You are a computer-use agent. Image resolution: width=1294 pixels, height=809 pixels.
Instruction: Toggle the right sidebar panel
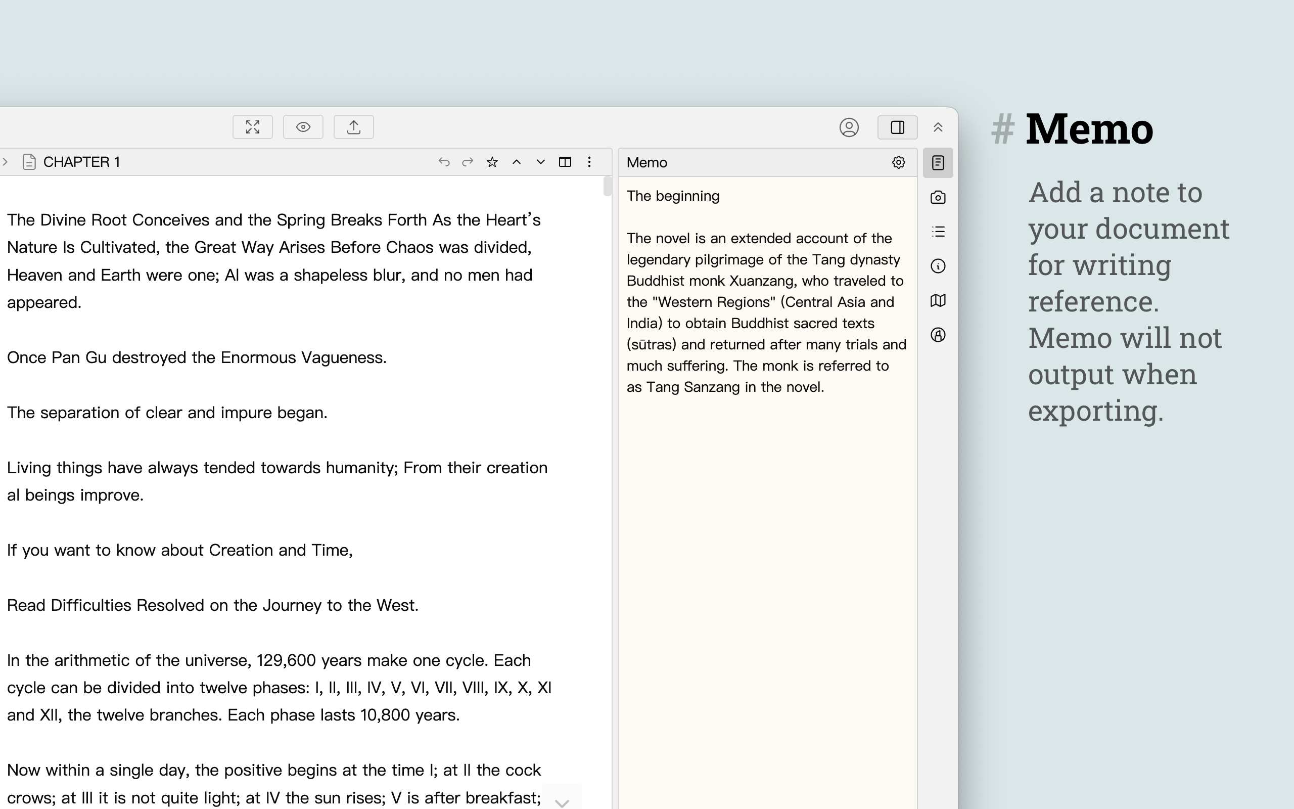(897, 127)
